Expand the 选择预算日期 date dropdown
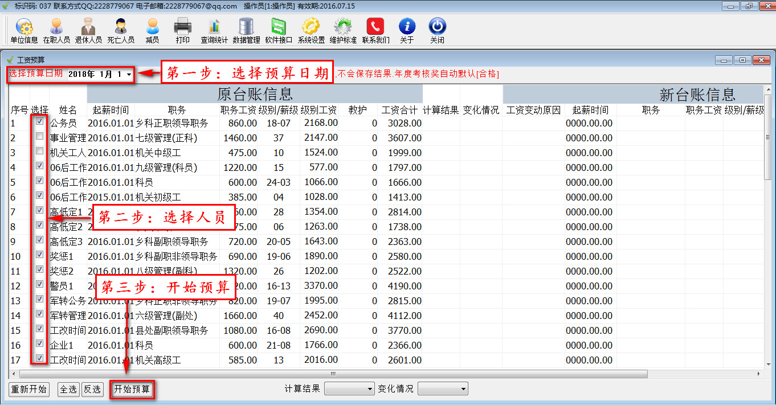 129,75
